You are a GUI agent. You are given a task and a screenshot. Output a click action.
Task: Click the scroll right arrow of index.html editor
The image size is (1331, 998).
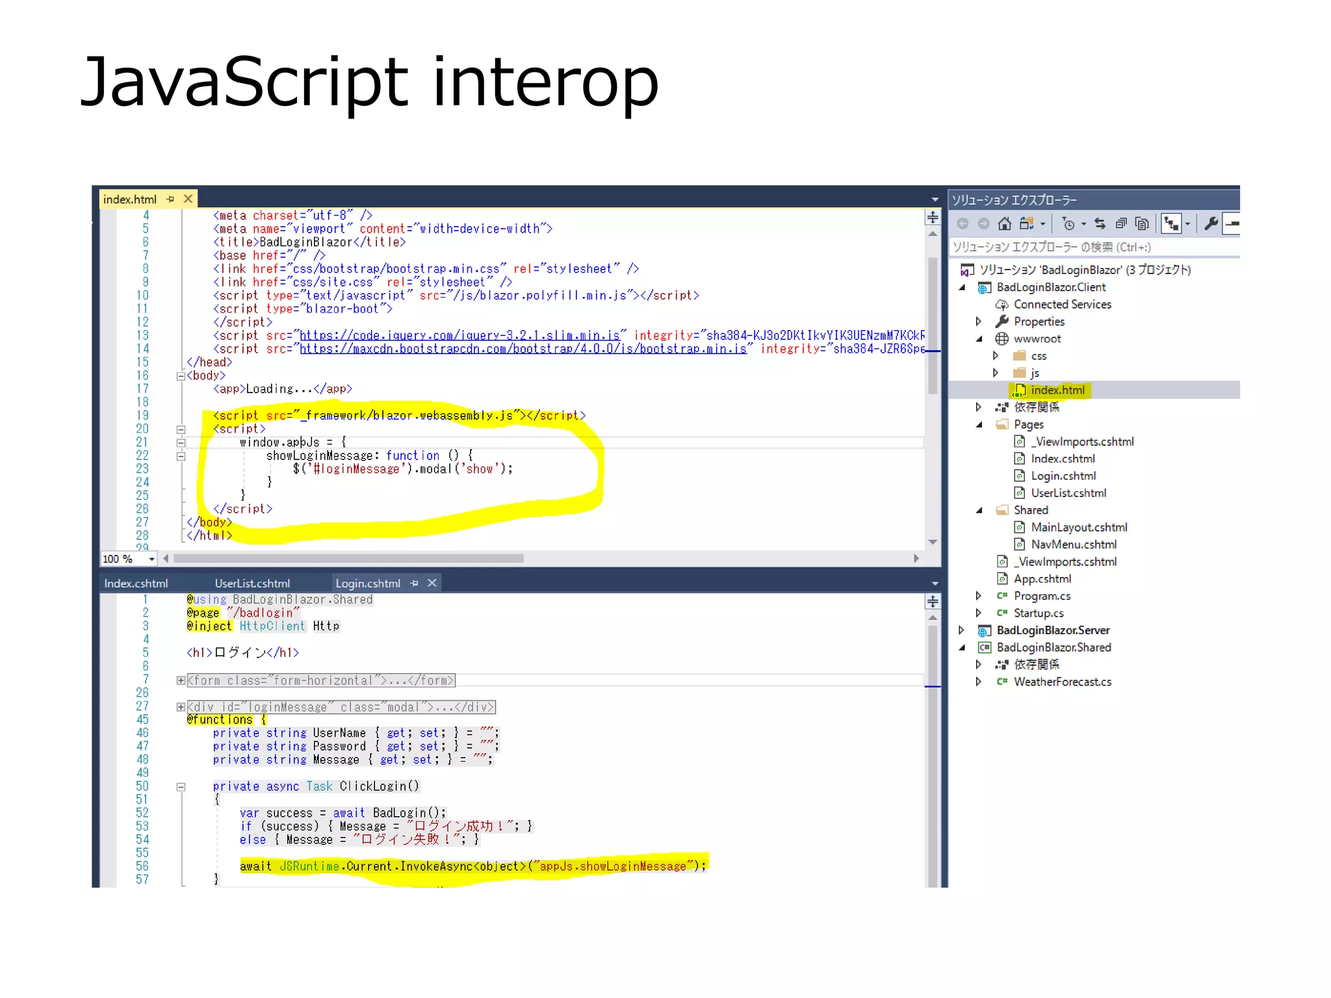tap(916, 558)
